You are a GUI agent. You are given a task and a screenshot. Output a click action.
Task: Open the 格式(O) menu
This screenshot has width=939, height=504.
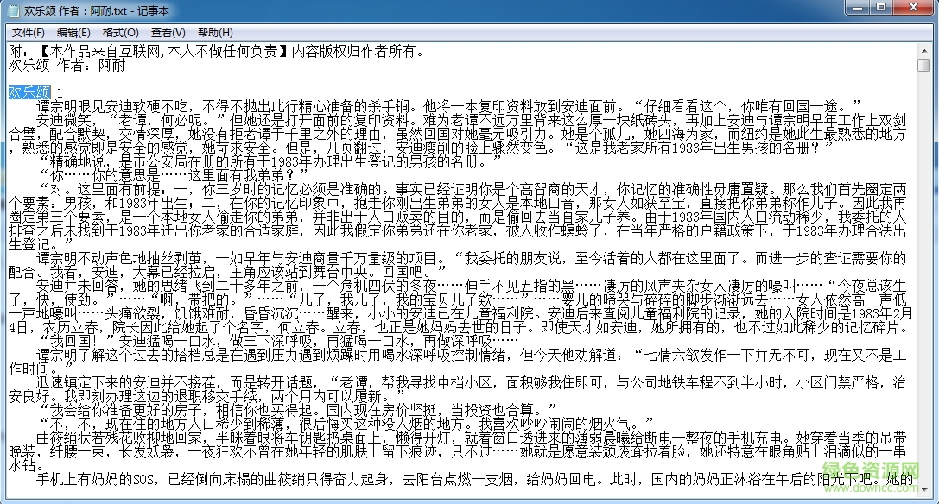coord(120,32)
